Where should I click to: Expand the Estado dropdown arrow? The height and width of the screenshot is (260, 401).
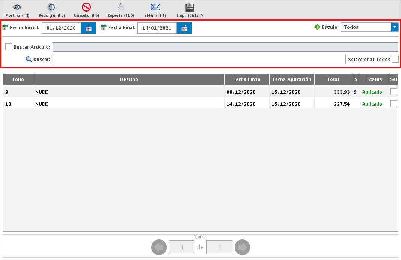coord(395,27)
